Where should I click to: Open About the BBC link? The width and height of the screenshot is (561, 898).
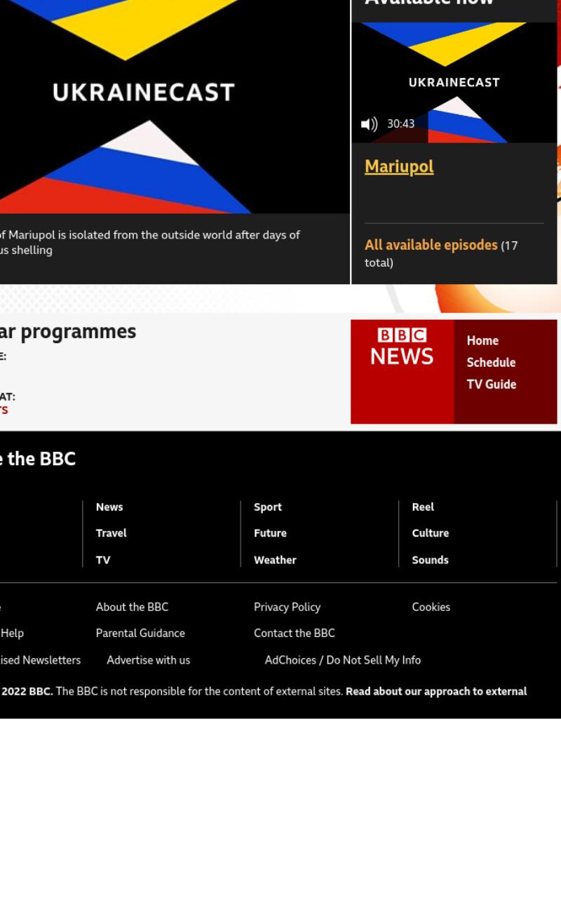[132, 607]
